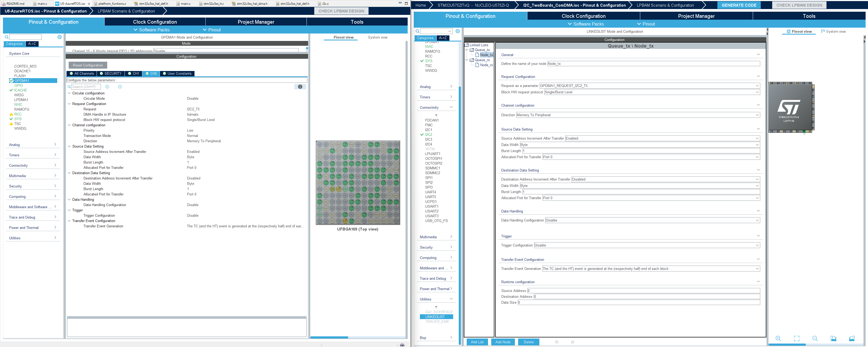Toggle the SECURITY channel filter
Screen dimensions: 868x347
111,73
